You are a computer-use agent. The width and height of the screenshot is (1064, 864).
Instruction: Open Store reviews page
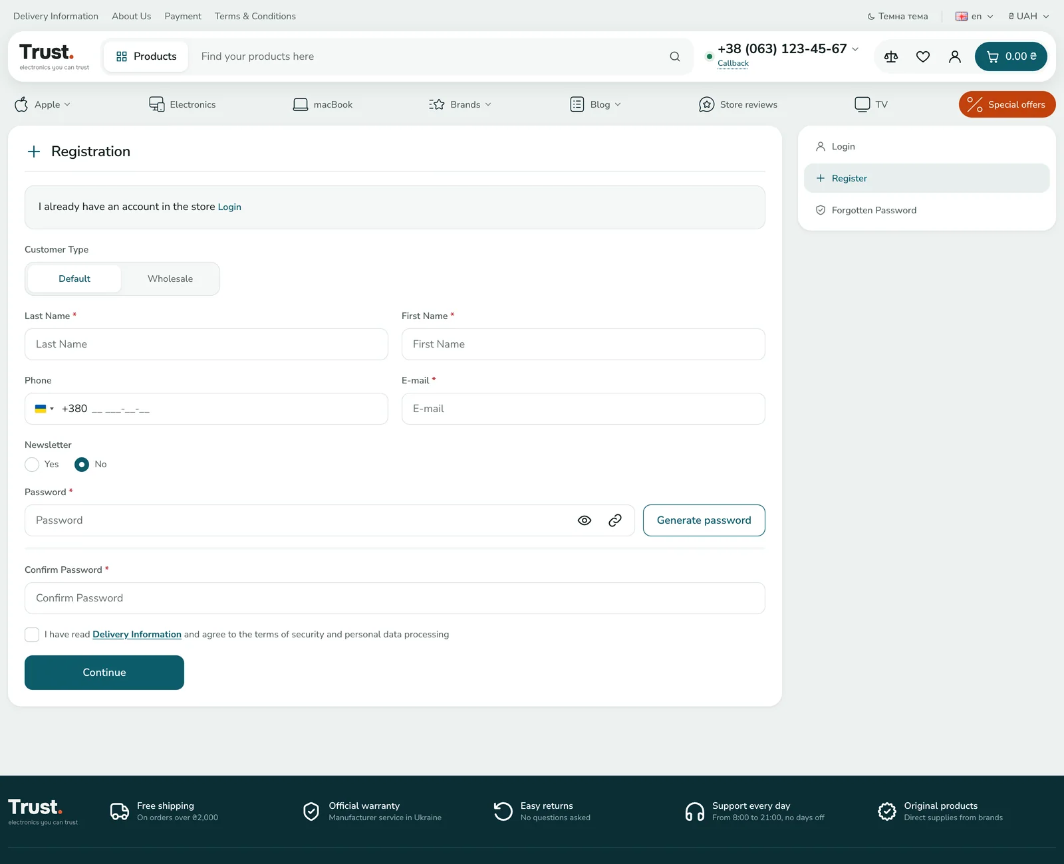[x=738, y=104]
